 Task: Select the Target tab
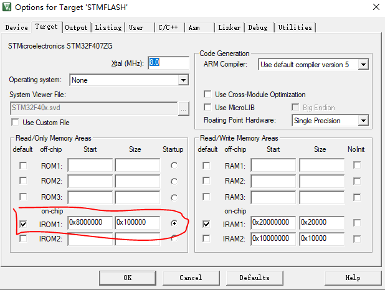click(46, 27)
